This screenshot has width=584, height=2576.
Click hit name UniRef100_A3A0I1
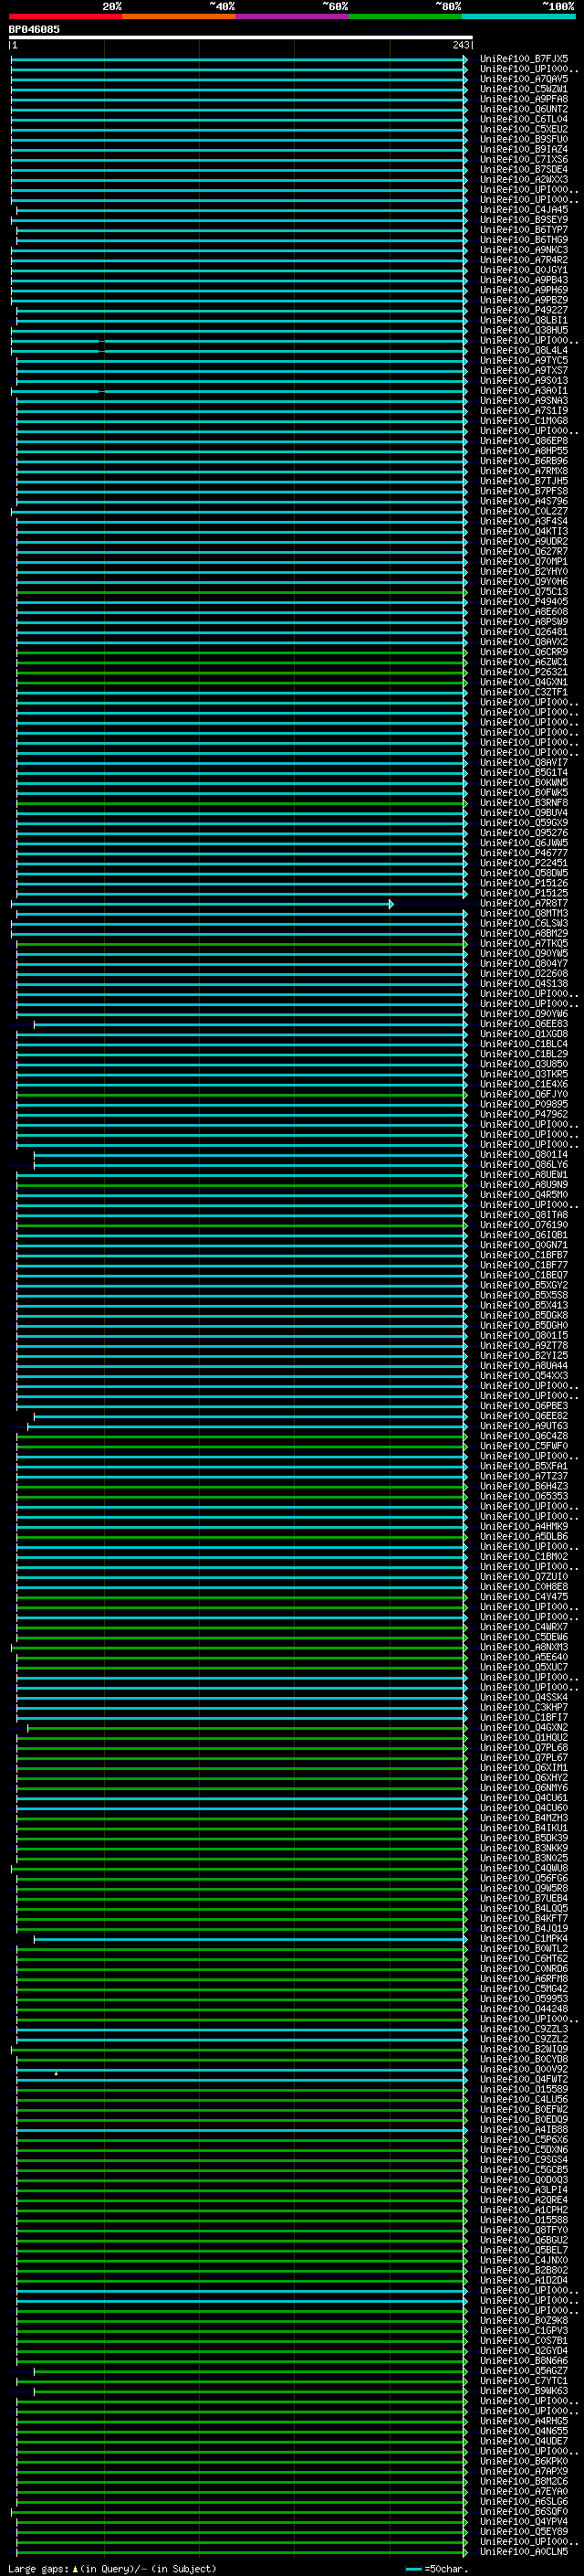point(524,391)
